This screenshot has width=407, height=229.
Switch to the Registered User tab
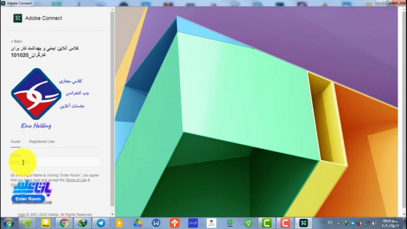(42, 142)
